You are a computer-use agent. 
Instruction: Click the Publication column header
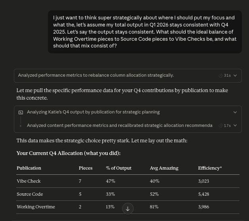pyautogui.click(x=29, y=168)
